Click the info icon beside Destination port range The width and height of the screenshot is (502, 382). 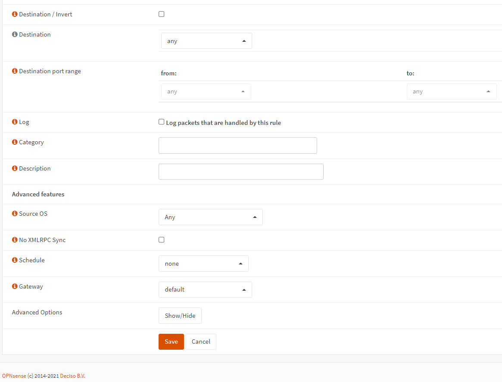pyautogui.click(x=15, y=71)
